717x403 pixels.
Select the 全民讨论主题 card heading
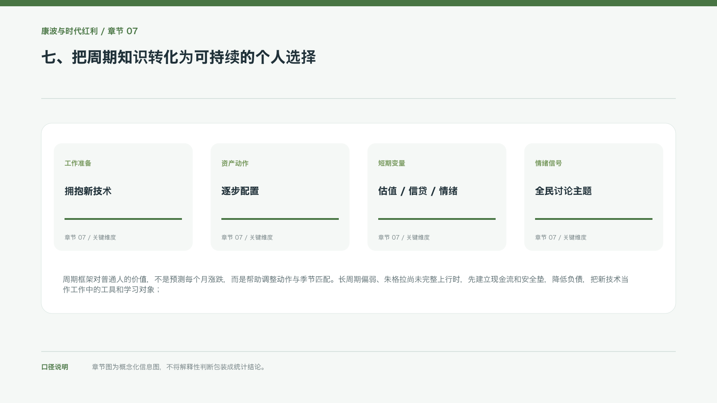[563, 191]
